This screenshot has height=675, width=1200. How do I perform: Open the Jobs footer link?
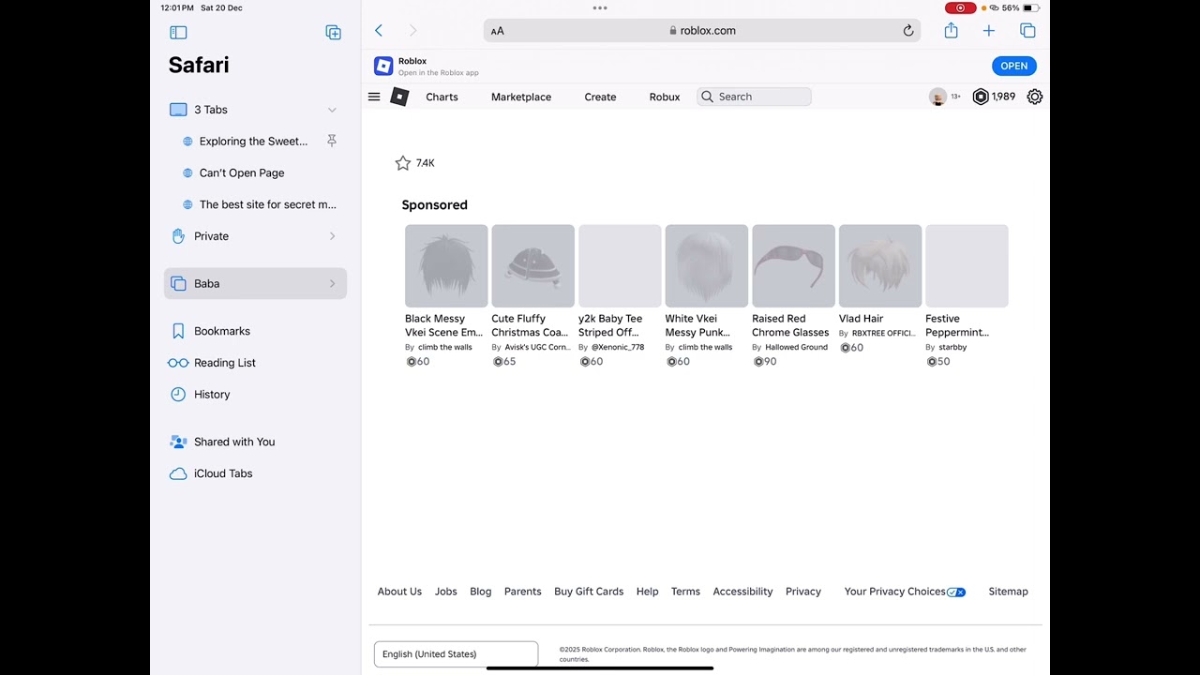446,592
